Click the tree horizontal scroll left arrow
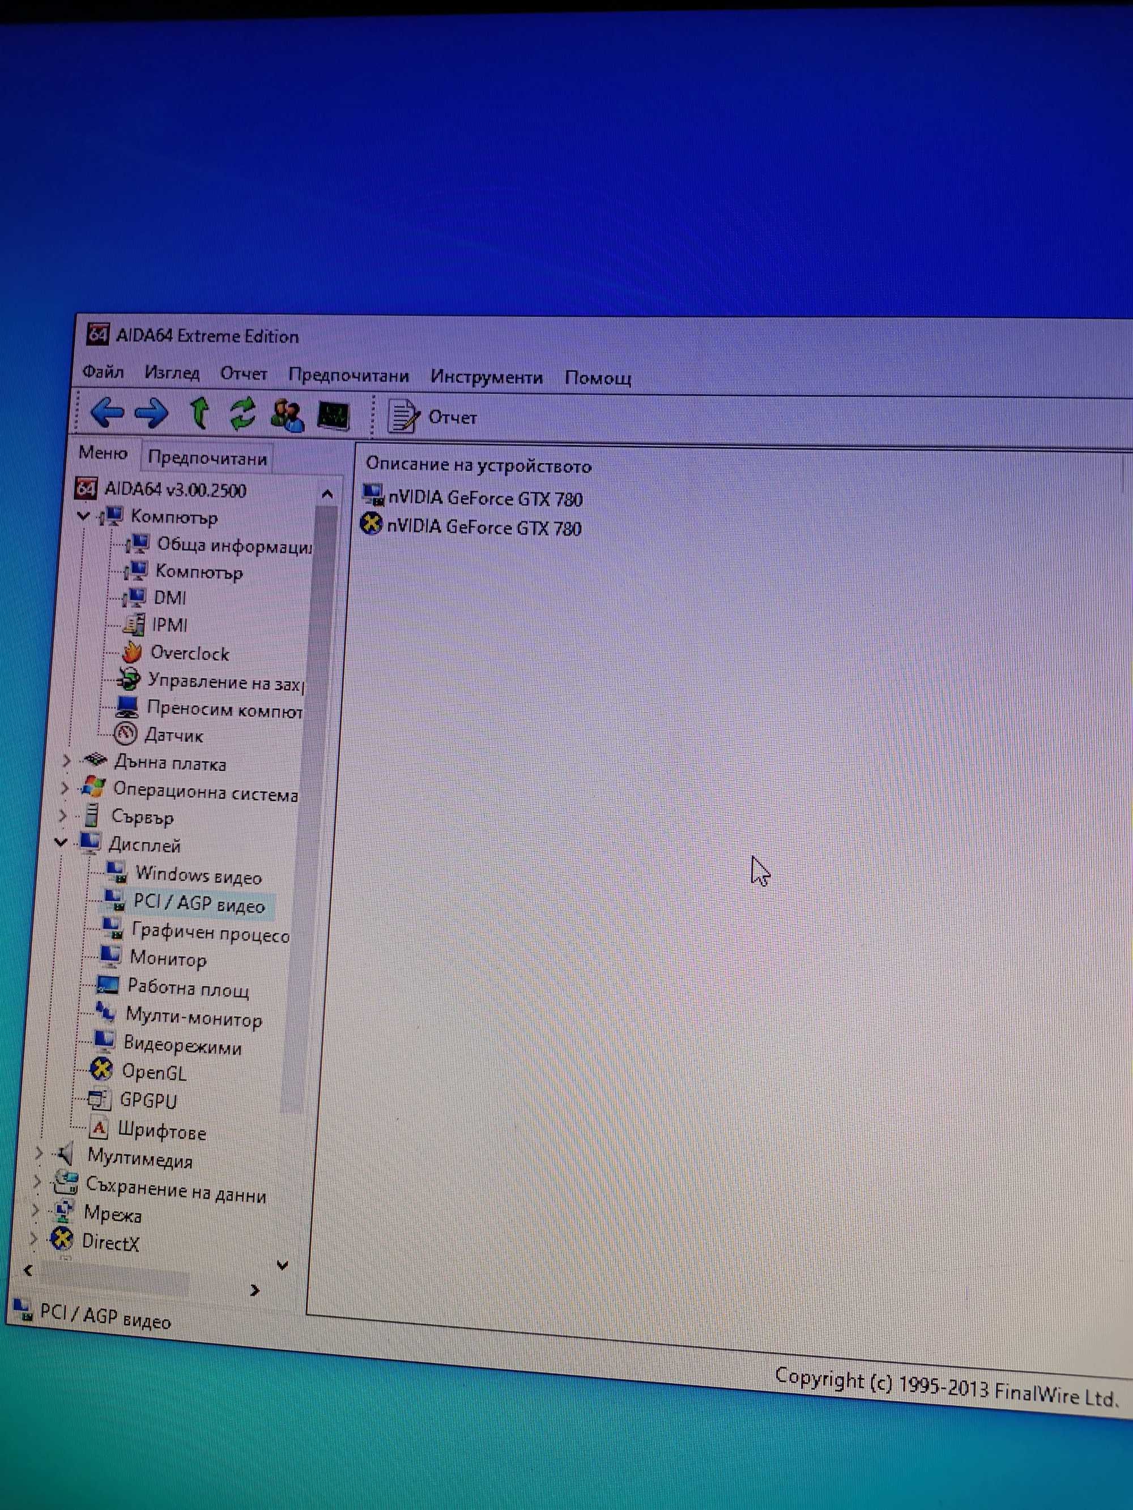The width and height of the screenshot is (1133, 1510). (x=28, y=1270)
